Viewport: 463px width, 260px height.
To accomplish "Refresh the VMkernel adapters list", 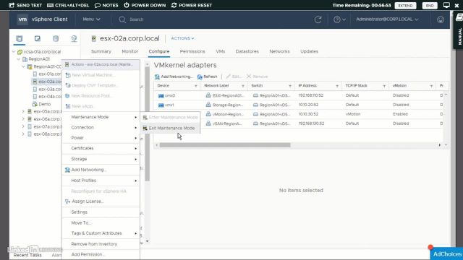I will (208, 77).
